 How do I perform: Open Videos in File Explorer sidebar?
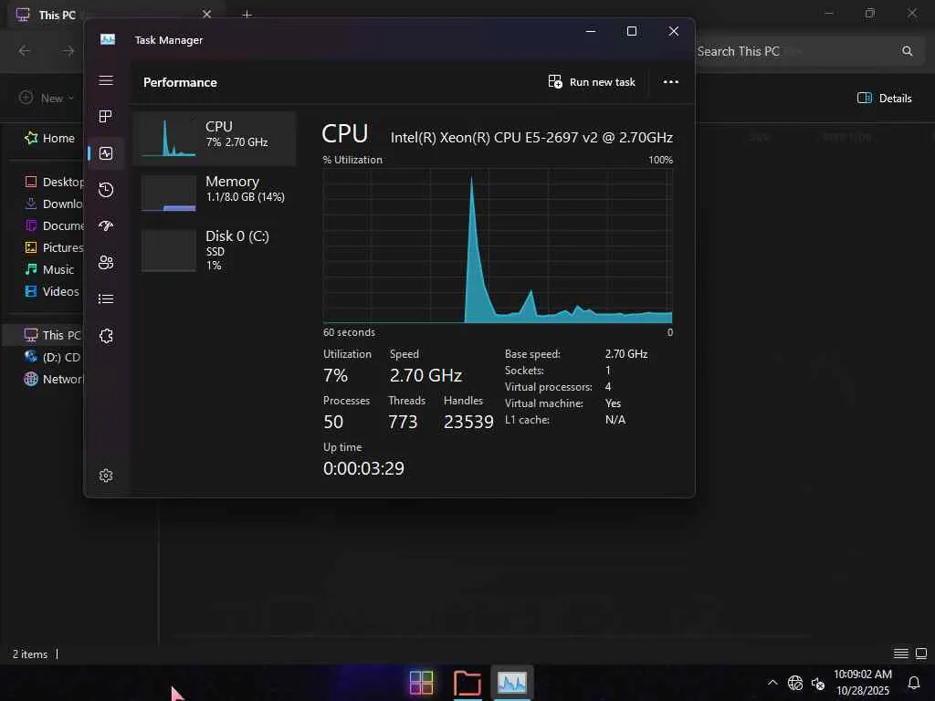point(52,291)
